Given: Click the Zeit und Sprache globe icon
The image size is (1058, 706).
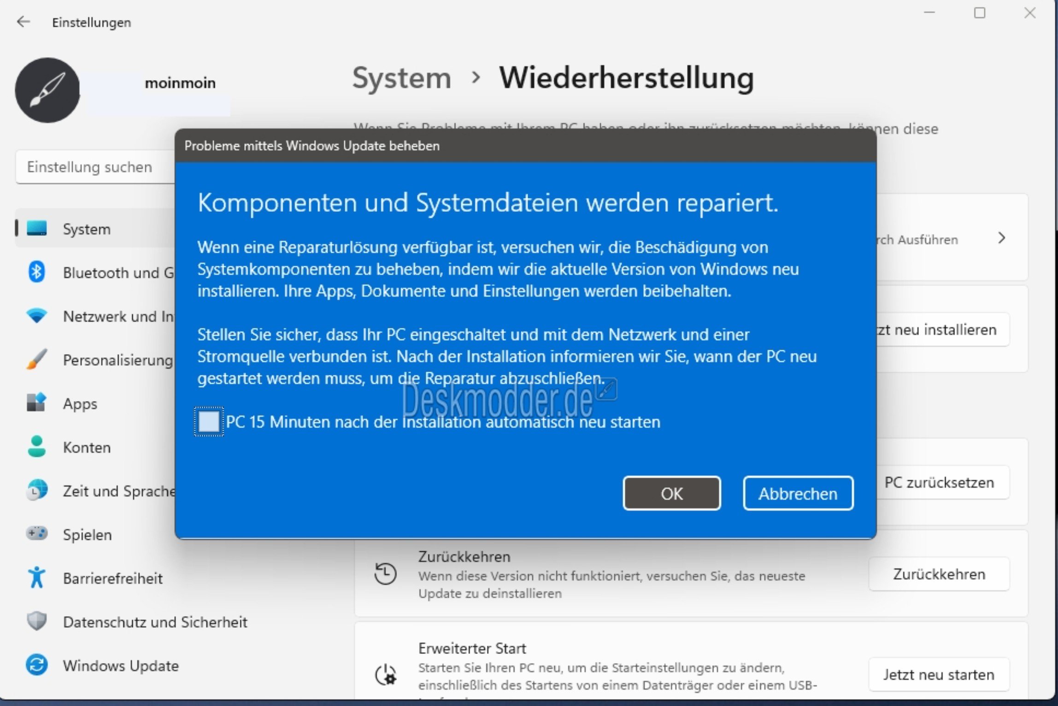Looking at the screenshot, I should pos(36,490).
